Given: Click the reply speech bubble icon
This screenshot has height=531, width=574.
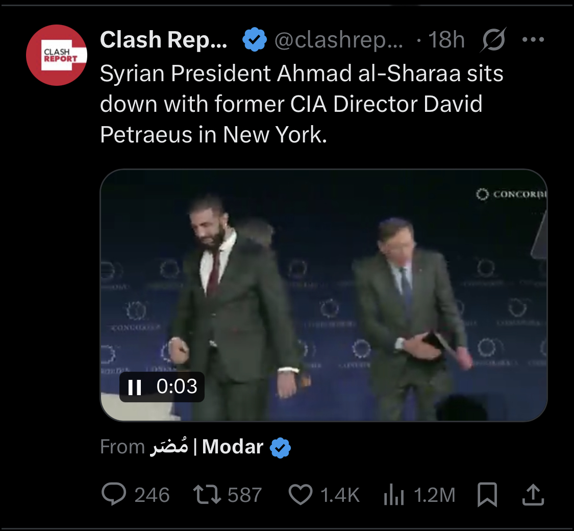Looking at the screenshot, I should point(114,494).
